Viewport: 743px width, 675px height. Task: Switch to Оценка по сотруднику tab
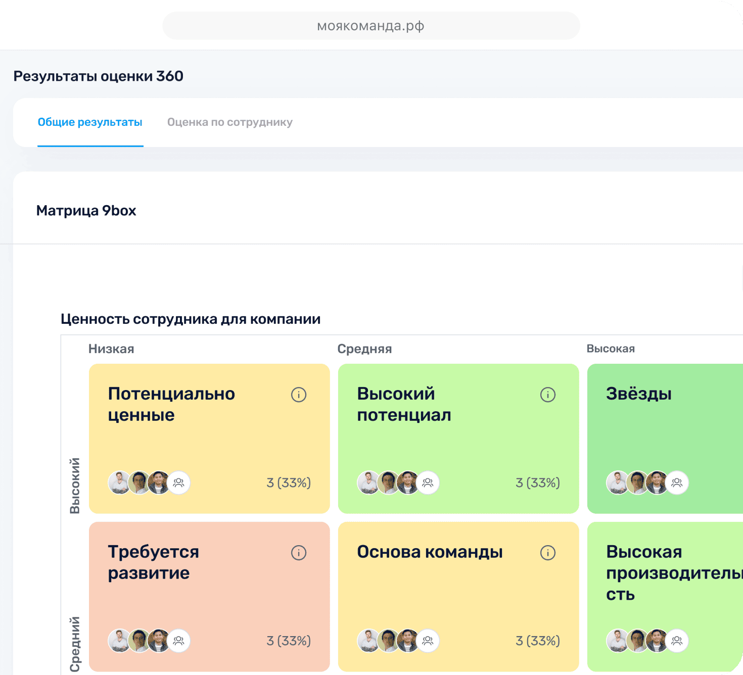230,122
